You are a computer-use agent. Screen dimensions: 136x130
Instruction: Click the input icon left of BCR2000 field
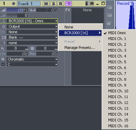coord(4,21)
